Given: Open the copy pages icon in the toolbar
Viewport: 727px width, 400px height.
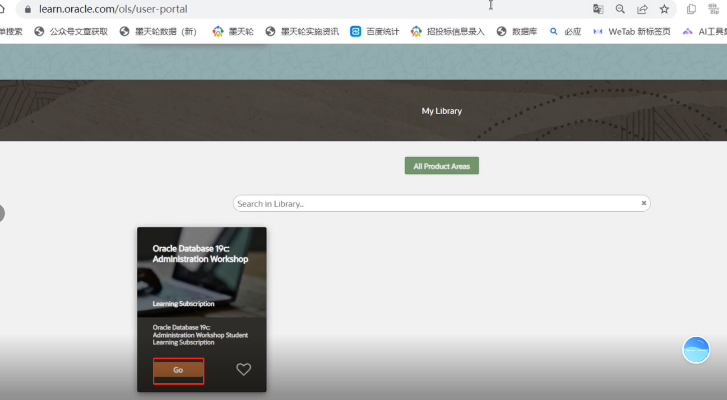Looking at the screenshot, I should 691,9.
